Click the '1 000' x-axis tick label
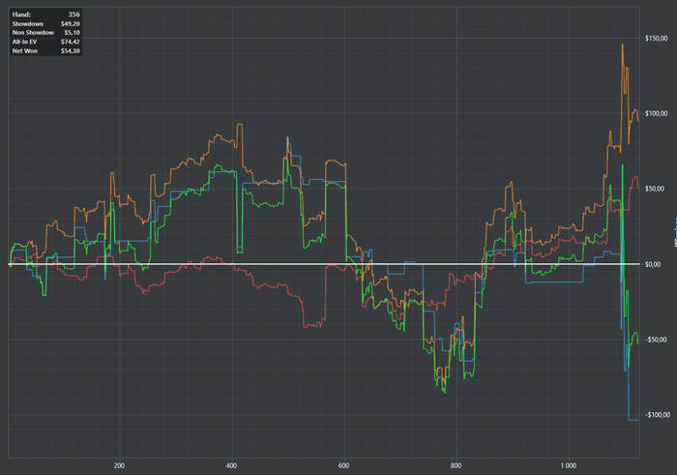This screenshot has height=475, width=677. click(x=569, y=465)
